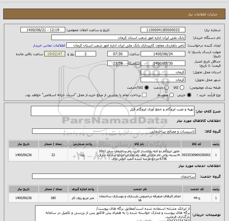Image resolution: width=229 pixels, height=221 pixels.
Task: Click the goods table تعداد / مقدار header
Action: (53, 144)
